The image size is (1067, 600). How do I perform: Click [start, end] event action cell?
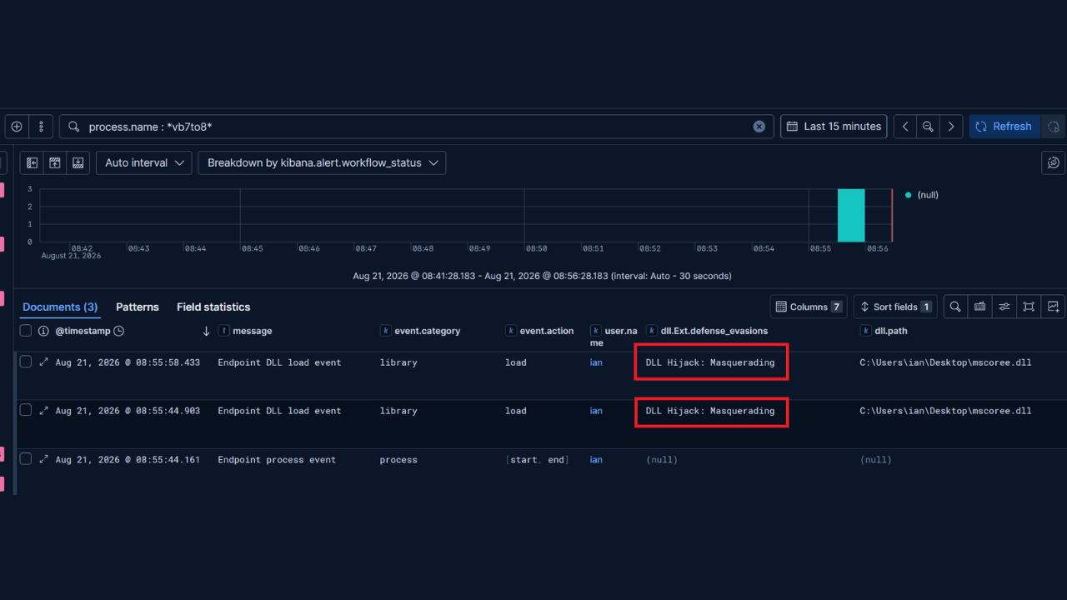point(538,459)
